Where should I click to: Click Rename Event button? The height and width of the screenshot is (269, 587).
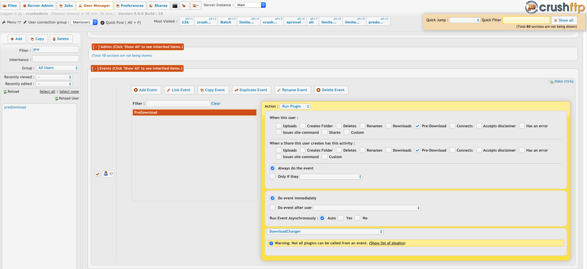293,90
